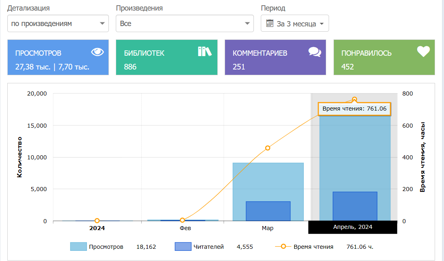Click the books icon on Библиотек card
This screenshot has height=261, width=444.
(205, 51)
